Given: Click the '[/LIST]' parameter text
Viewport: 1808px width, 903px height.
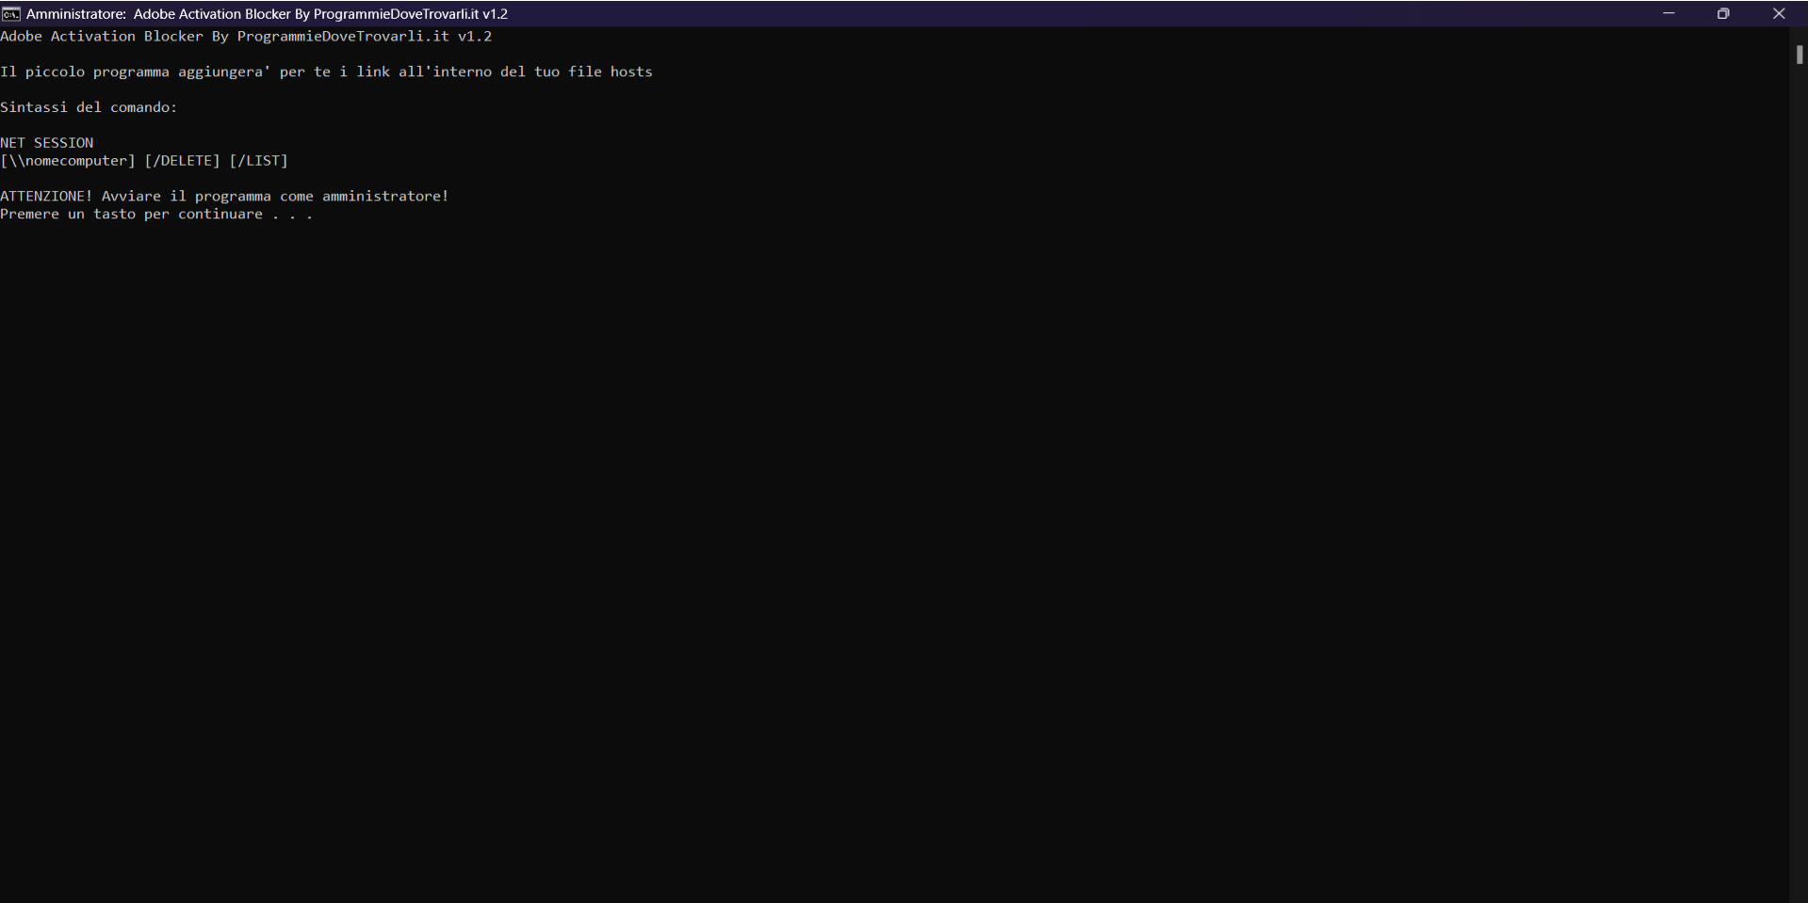Looking at the screenshot, I should pos(258,161).
